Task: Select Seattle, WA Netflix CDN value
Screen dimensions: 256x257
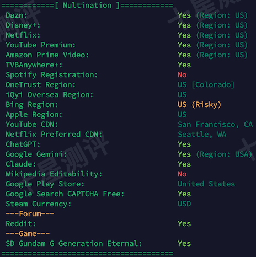Action: [202, 135]
